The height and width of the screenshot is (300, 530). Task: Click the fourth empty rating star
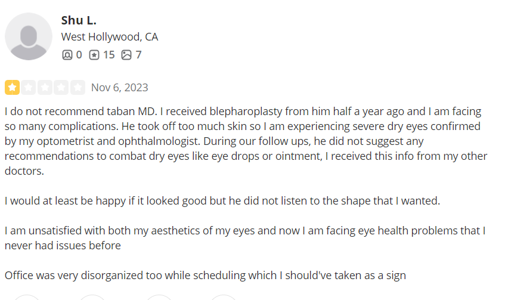click(61, 88)
